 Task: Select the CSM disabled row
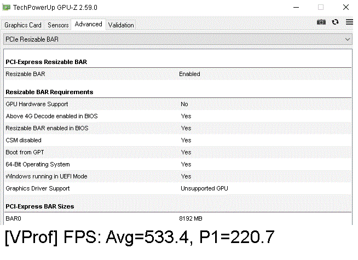pos(178,140)
